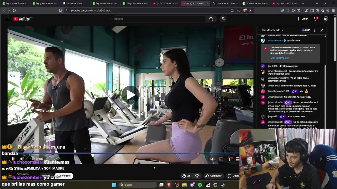
Task: Switch to the OhsifakeVODS YouTube tab
Action: coord(285,3)
